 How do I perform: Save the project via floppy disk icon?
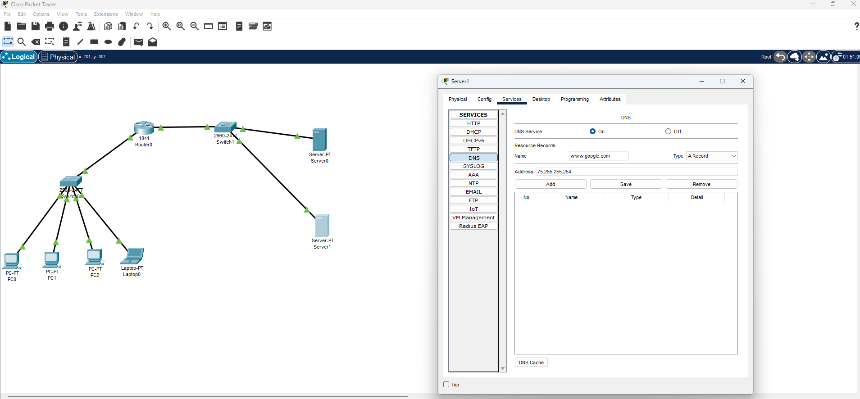(36, 26)
